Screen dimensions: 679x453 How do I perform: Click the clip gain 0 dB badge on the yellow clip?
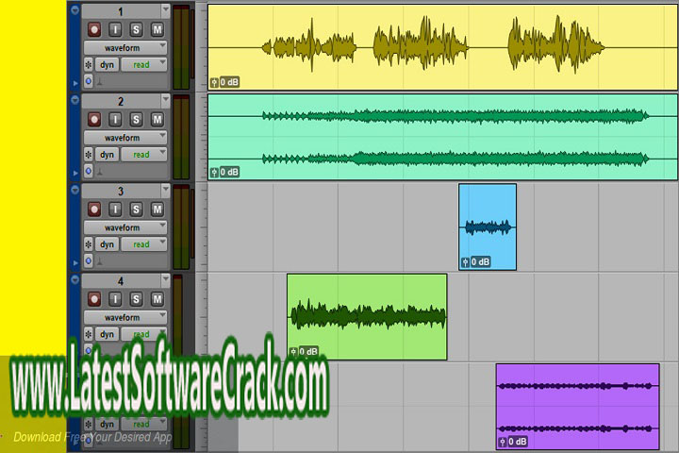point(224,82)
